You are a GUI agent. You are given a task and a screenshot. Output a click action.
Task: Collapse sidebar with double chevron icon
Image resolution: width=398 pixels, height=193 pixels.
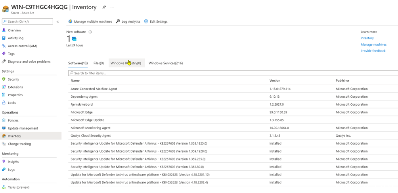57,21
